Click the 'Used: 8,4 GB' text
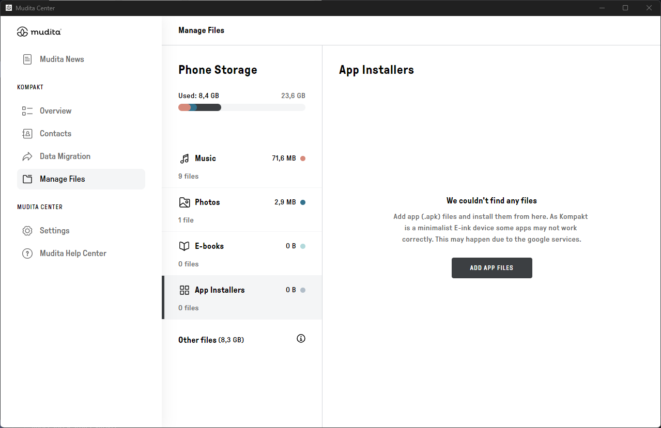This screenshot has width=661, height=428. coord(198,96)
